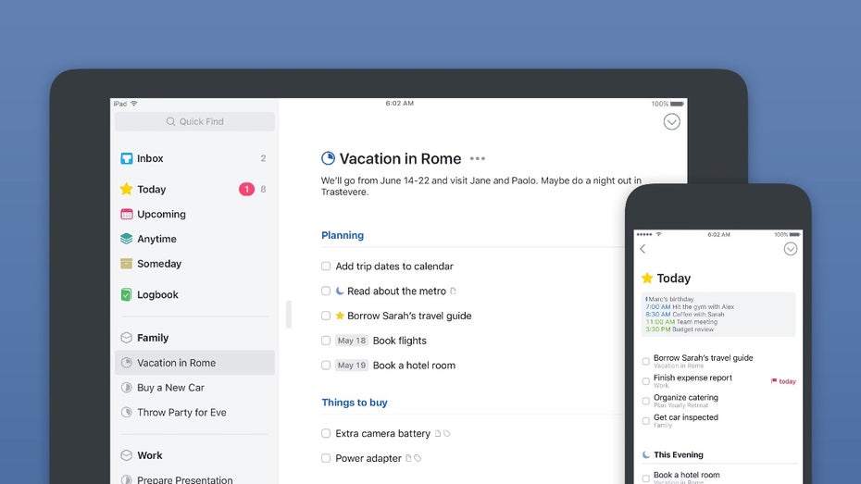The height and width of the screenshot is (484, 861).
Task: Click the moon icon on Read about the metro
Action: 340,291
